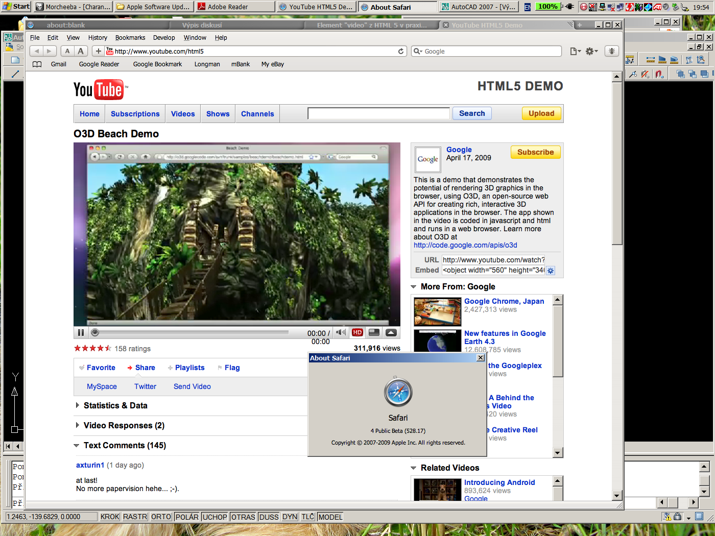Click the Google search field in Safari toolbar
This screenshot has height=536, width=715.
pos(486,51)
